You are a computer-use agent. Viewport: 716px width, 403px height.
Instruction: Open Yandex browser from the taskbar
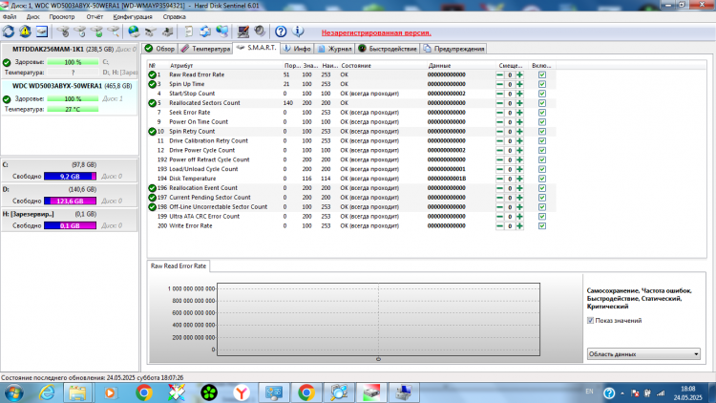tap(242, 392)
